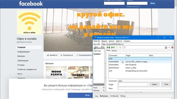Toggle the red Record button in Selenium IDE
The image size is (177, 99).
[x=172, y=48]
